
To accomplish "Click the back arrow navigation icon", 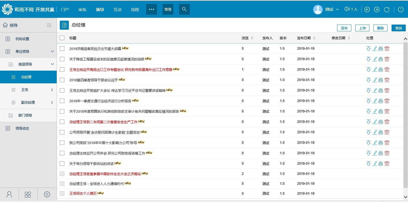I will (367, 9).
